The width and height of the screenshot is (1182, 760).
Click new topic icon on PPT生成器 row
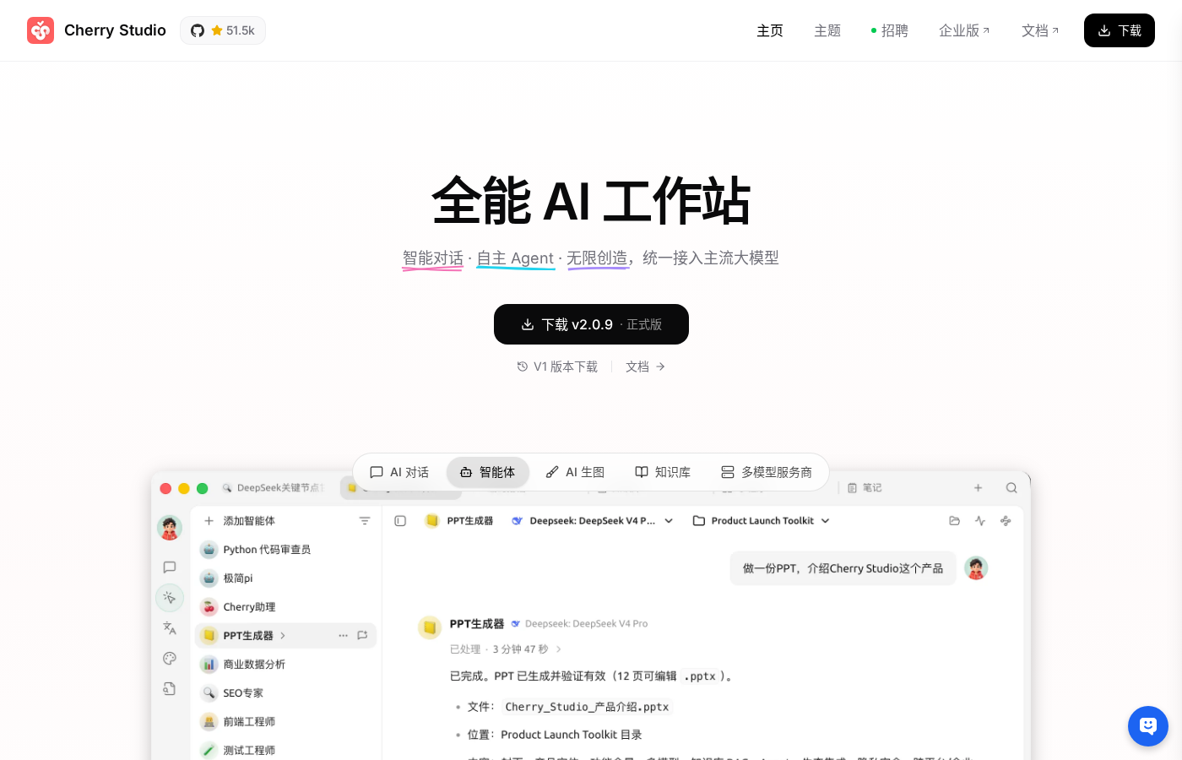point(362,636)
